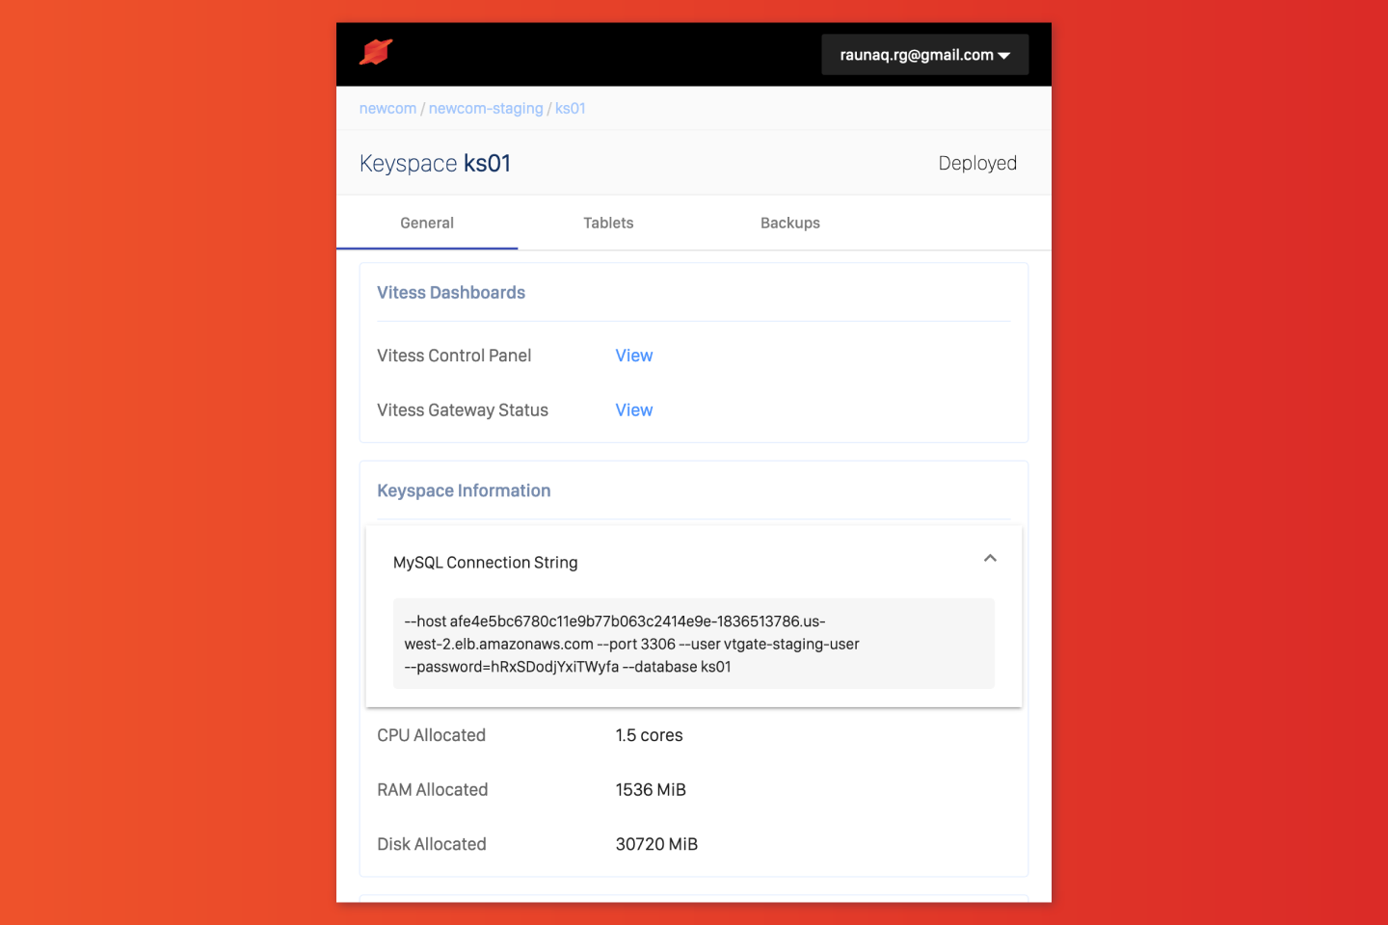Navigate to newcom-staging breadcrumb
The height and width of the screenshot is (925, 1388).
click(x=486, y=109)
